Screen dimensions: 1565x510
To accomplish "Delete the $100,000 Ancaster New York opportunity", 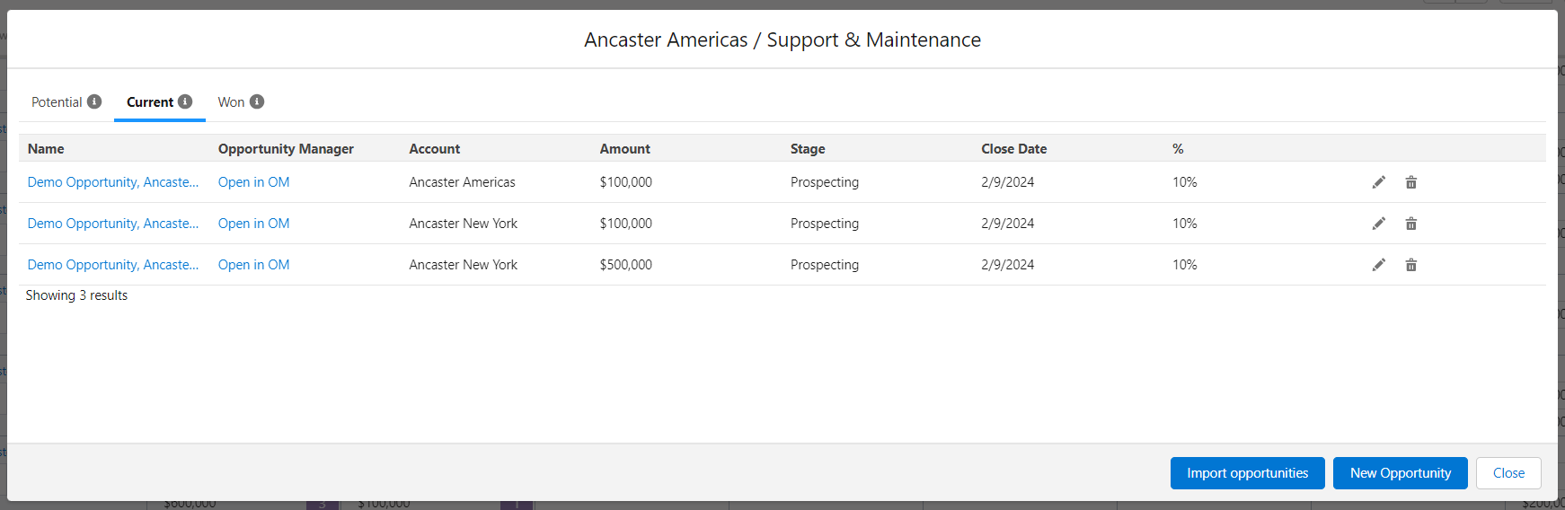I will [x=1411, y=224].
